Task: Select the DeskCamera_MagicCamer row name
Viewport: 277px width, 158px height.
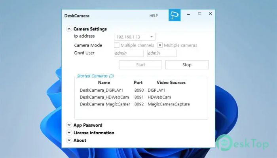Action: (x=105, y=104)
